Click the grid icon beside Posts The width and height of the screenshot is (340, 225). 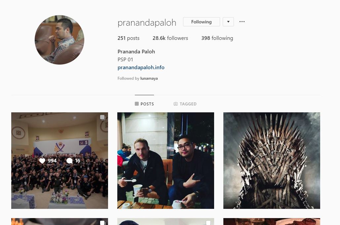(136, 104)
